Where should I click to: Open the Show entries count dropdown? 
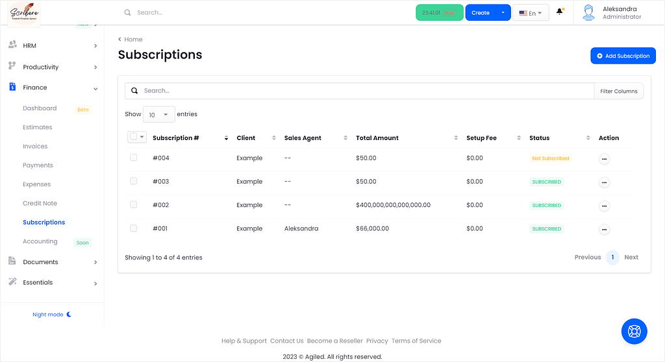[x=158, y=114]
